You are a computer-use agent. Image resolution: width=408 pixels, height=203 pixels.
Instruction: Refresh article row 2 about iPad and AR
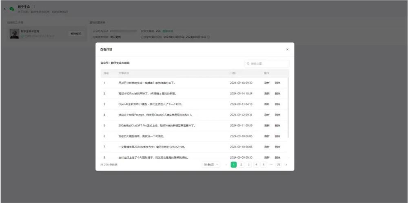[x=267, y=94]
